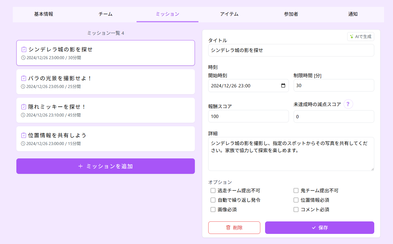Save the mission with 保存
The height and width of the screenshot is (244, 393).
click(x=320, y=228)
